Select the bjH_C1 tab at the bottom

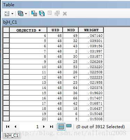[x=12, y=135]
